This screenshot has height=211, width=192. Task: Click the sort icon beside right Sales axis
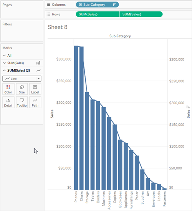(188, 107)
